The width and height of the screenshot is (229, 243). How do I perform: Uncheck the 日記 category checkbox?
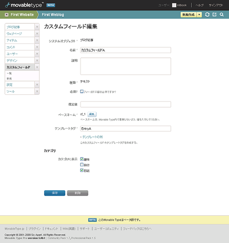click(82, 170)
